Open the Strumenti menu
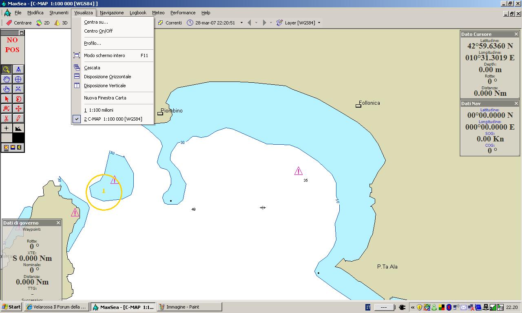This screenshot has width=522, height=313. pos(59,13)
